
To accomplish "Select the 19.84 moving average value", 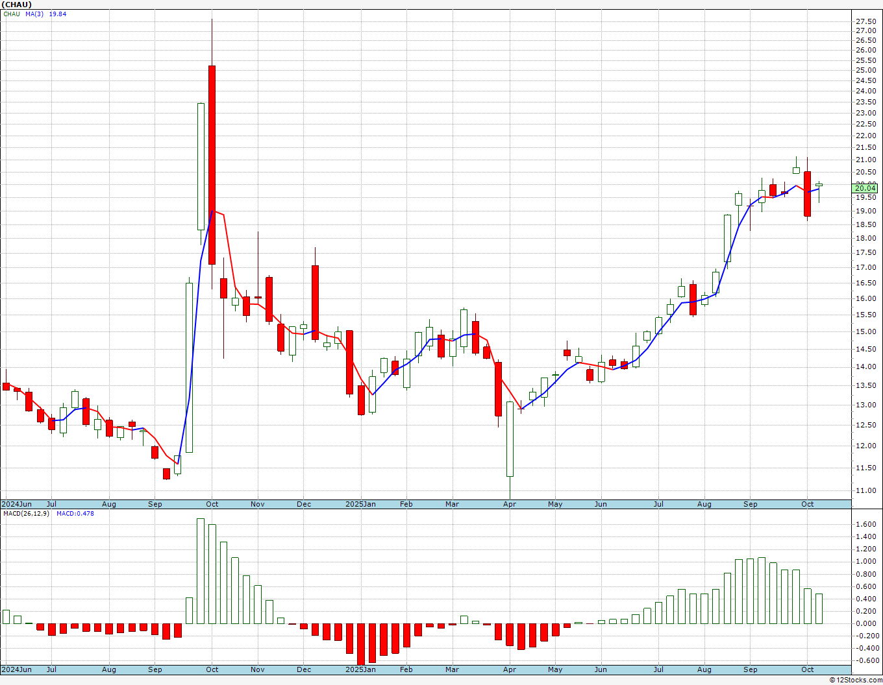I will [58, 14].
